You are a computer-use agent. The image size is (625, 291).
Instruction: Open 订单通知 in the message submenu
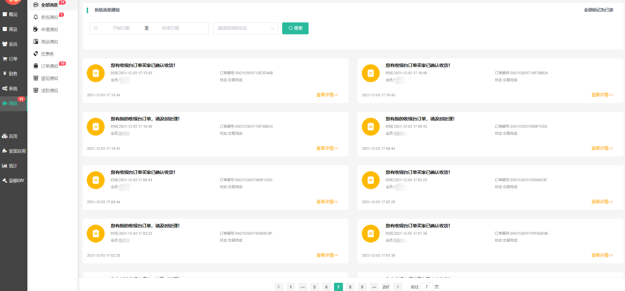coord(49,66)
